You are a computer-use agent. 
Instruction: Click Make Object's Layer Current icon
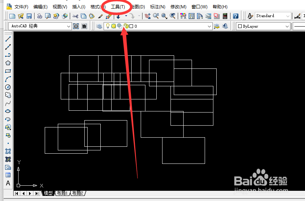[x=216, y=26]
